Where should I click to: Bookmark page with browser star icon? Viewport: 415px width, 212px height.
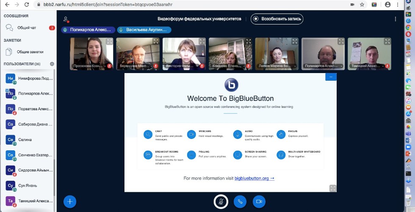coord(362,5)
